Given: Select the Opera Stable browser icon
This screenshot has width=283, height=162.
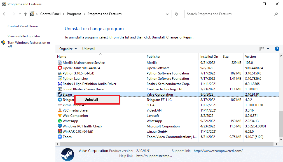Looking at the screenshot, I should point(60,68).
